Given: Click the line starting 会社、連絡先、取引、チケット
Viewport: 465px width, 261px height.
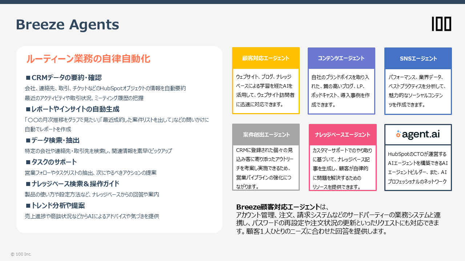Looking at the screenshot, I should tap(105, 88).
